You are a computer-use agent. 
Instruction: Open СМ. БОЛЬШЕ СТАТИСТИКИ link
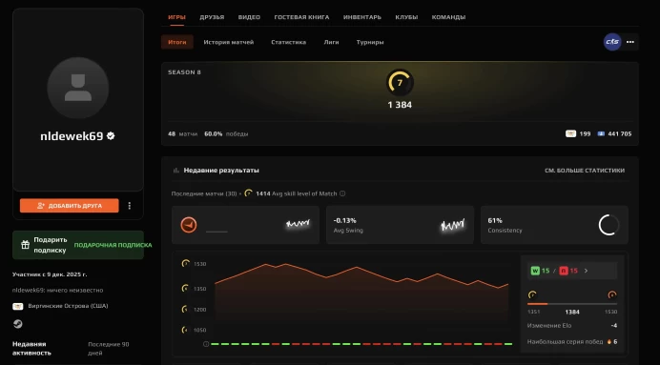pyautogui.click(x=585, y=171)
